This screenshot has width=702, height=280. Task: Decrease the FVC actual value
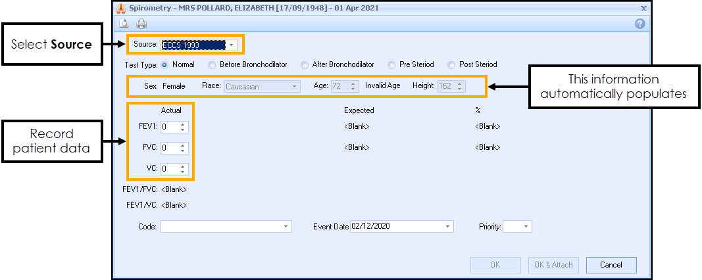point(183,151)
